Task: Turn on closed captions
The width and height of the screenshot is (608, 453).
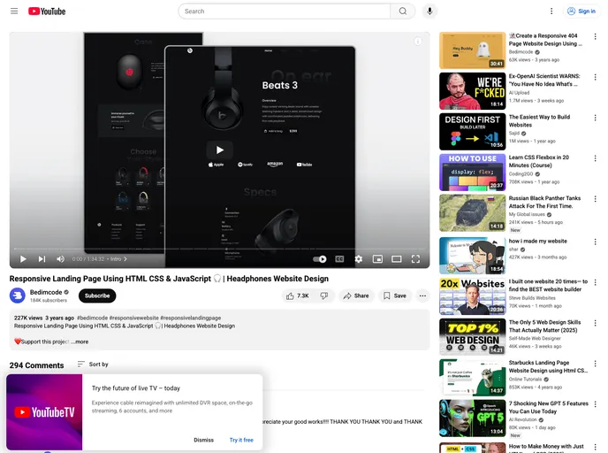Action: (339, 259)
